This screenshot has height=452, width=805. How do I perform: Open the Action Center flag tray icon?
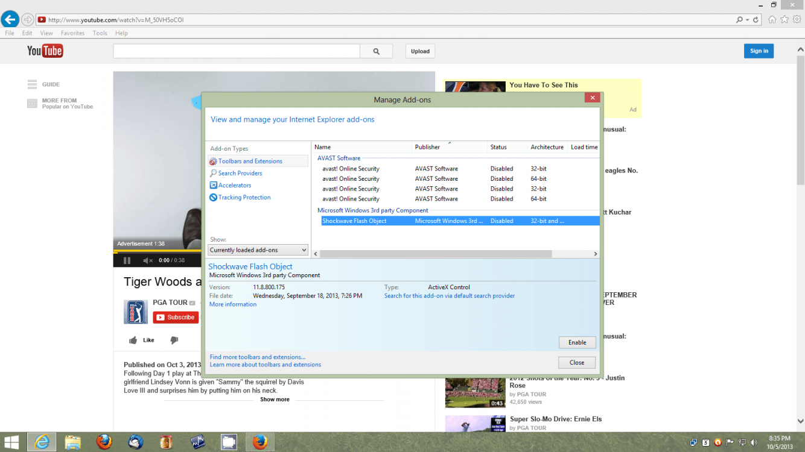pos(730,442)
